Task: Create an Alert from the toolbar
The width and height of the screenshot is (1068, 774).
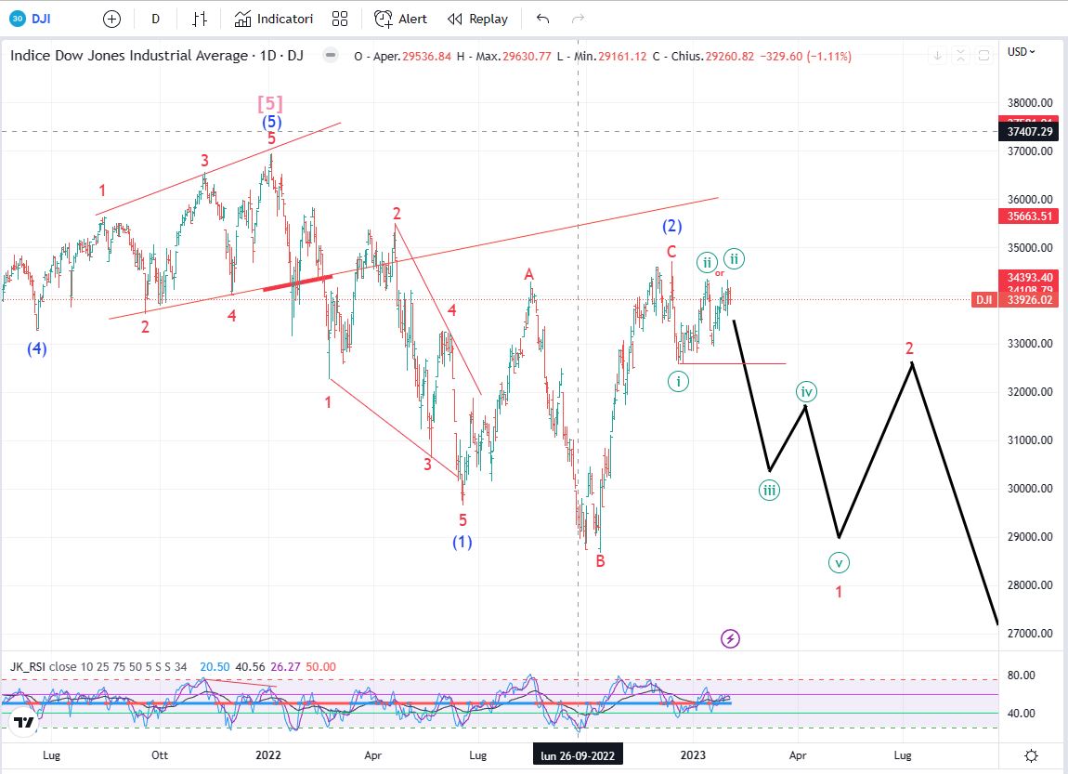Action: pyautogui.click(x=400, y=20)
